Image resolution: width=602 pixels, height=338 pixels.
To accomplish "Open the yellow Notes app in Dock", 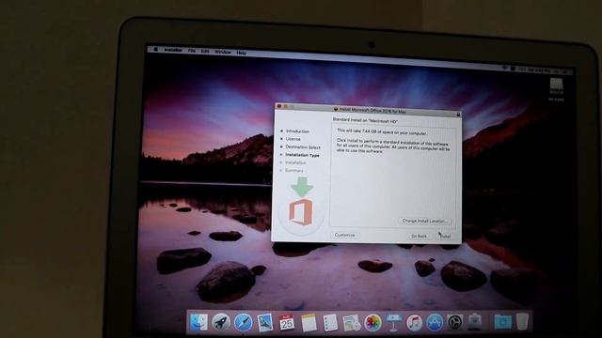I will point(309,323).
